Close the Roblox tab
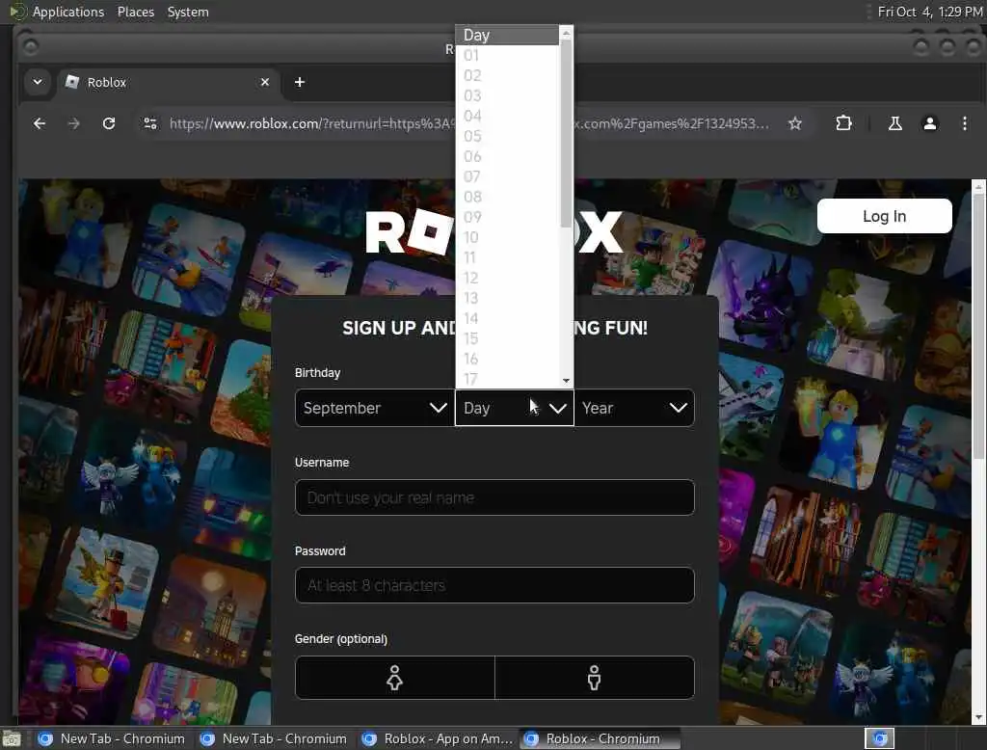This screenshot has width=987, height=750. click(265, 83)
